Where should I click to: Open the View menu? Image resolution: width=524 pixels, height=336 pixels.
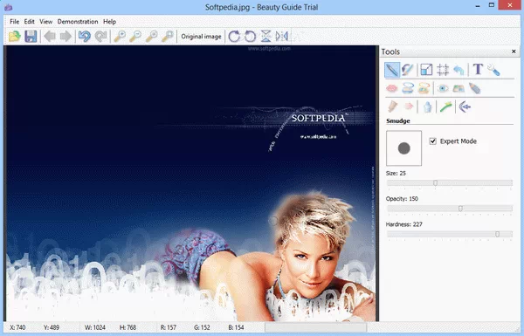45,22
